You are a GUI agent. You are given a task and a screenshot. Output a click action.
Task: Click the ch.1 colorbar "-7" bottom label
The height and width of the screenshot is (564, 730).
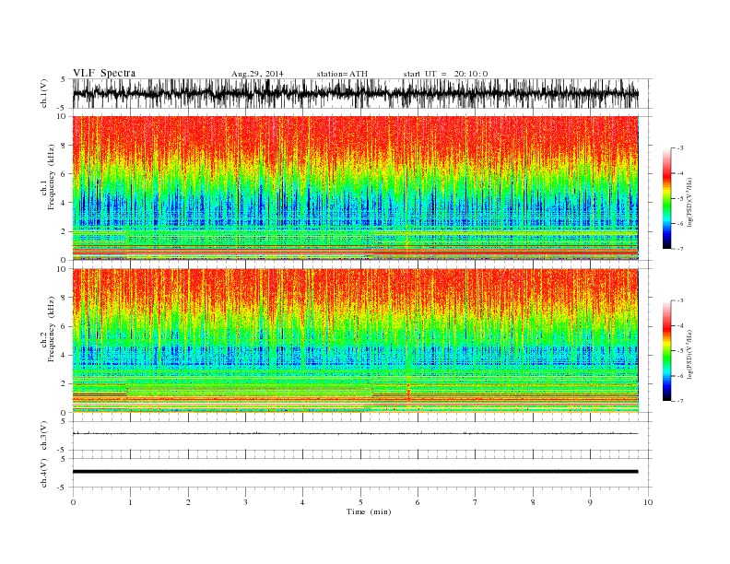point(680,249)
